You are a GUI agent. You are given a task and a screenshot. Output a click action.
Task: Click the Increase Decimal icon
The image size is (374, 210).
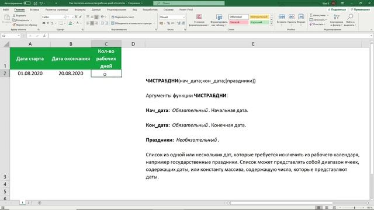coord(179,23)
